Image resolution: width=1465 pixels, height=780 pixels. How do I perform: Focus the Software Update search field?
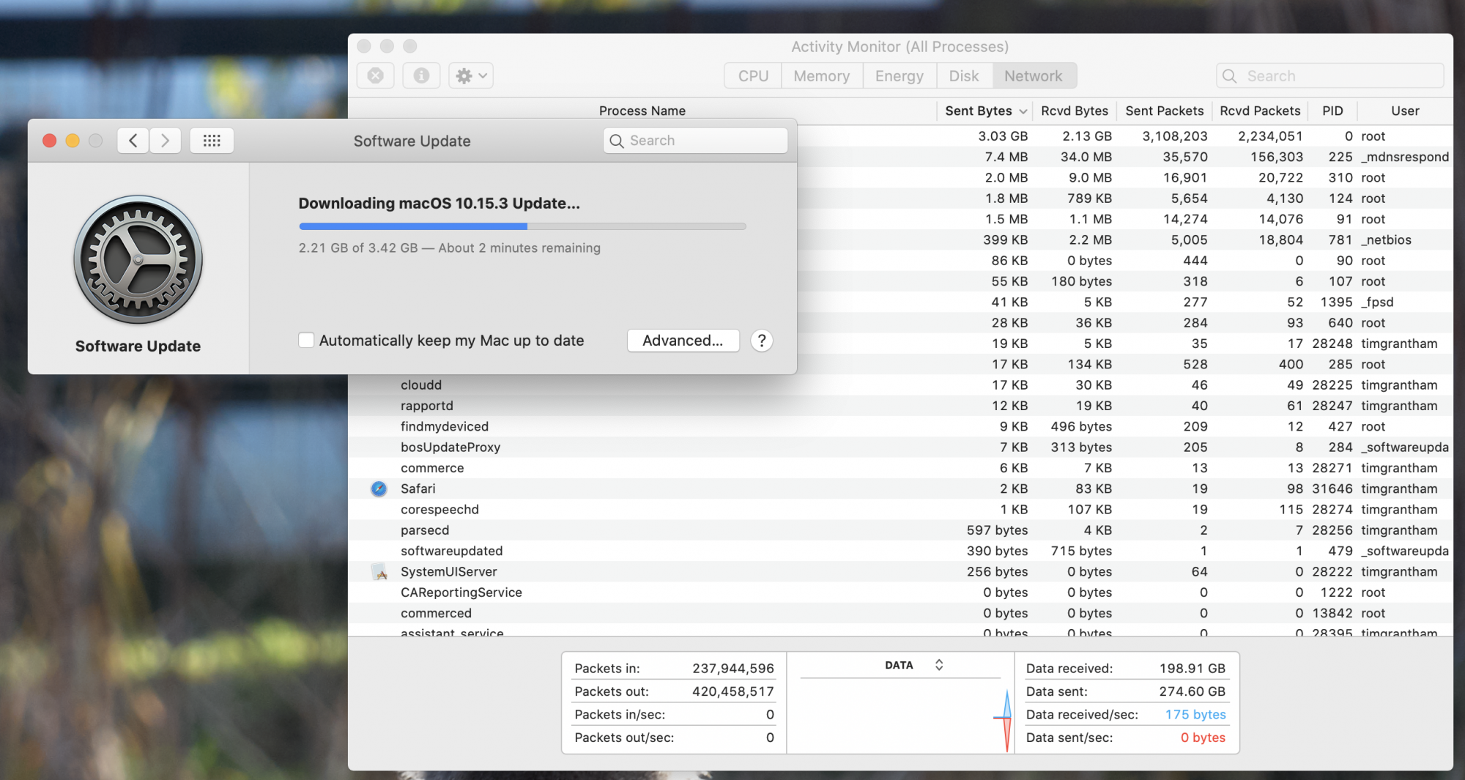(x=695, y=141)
